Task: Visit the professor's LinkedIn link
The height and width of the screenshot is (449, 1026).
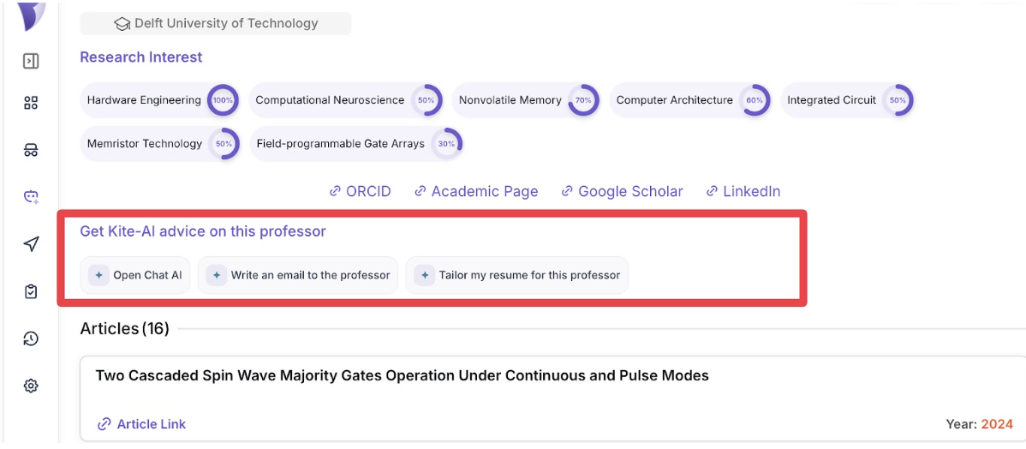Action: pos(743,191)
